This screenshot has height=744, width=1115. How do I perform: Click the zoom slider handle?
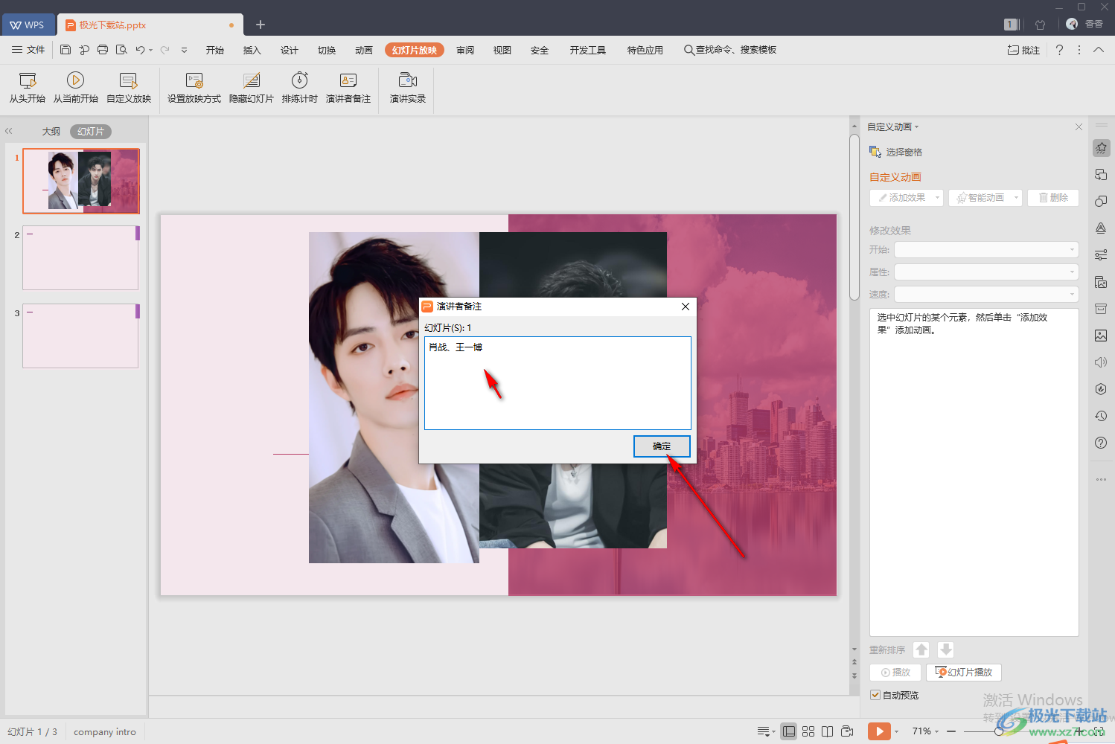coord(999,731)
